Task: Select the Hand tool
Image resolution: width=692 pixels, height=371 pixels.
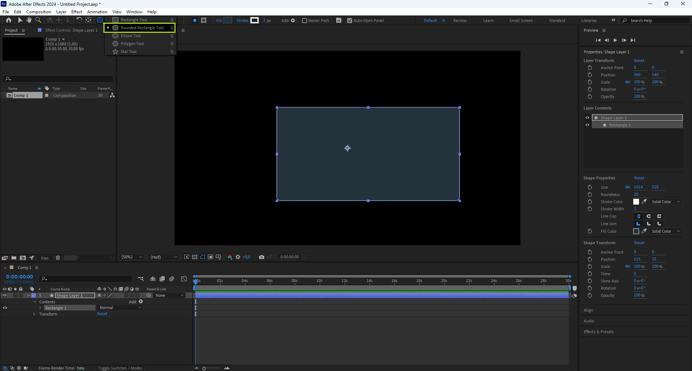Action: [29, 20]
